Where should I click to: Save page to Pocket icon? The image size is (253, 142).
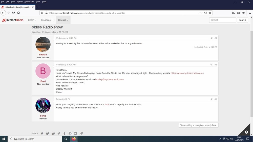205,13
